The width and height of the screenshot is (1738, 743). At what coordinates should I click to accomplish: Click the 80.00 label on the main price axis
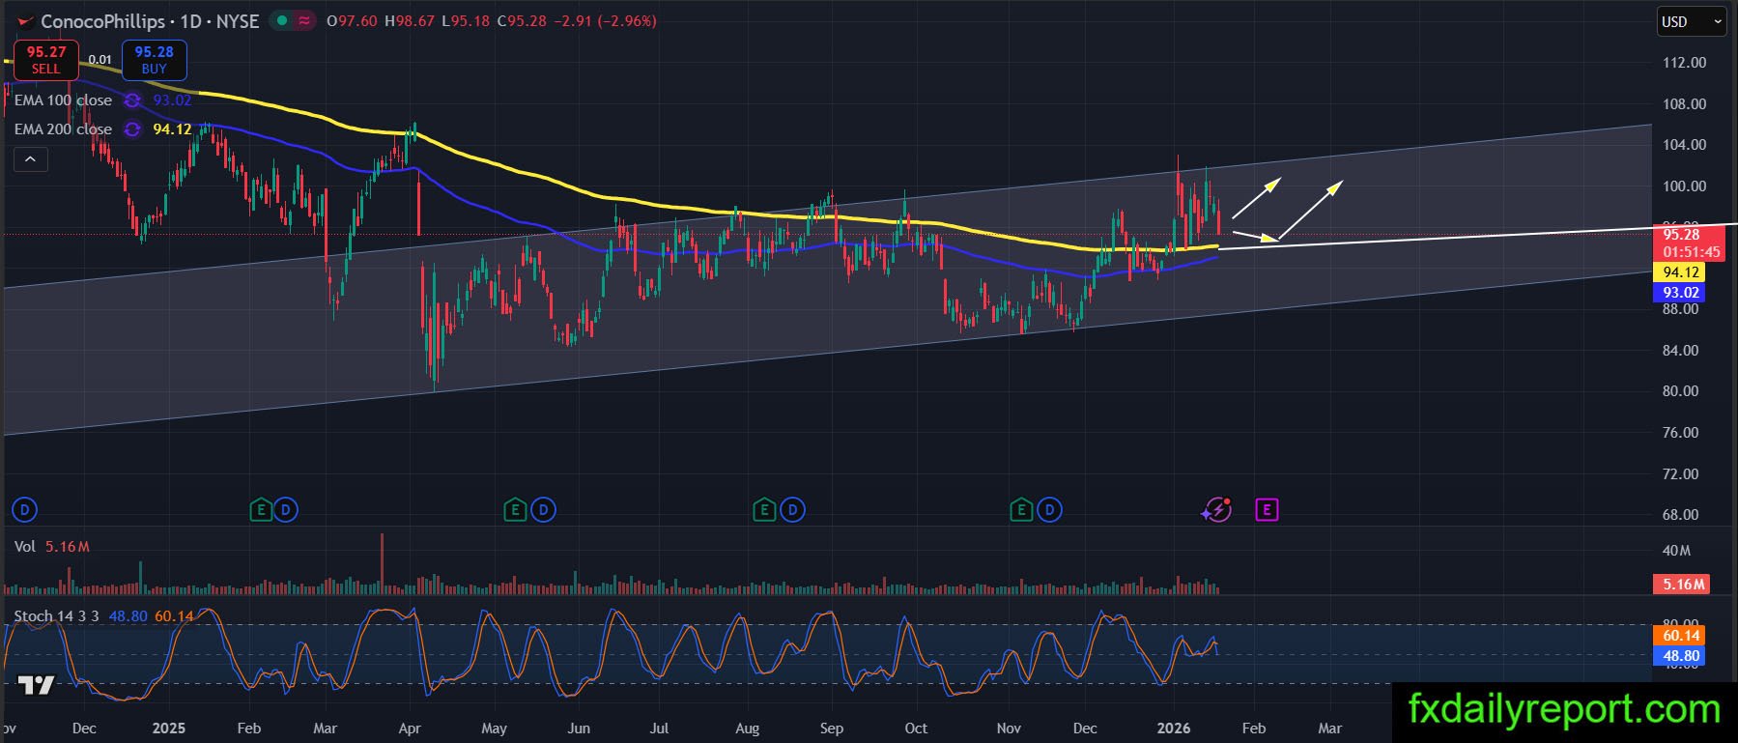1680,391
